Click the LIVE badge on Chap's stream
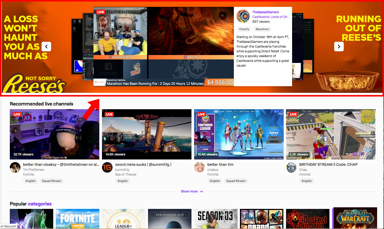Screen dimensions: 384x229 (x=293, y=114)
